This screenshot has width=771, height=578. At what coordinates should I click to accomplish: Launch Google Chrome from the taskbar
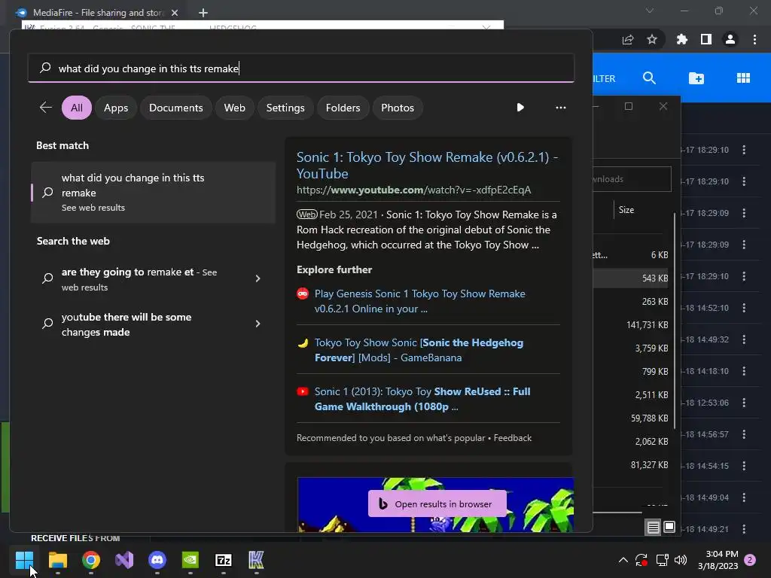(91, 560)
